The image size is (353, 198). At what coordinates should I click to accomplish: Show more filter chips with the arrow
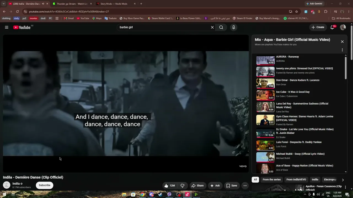[343, 180]
